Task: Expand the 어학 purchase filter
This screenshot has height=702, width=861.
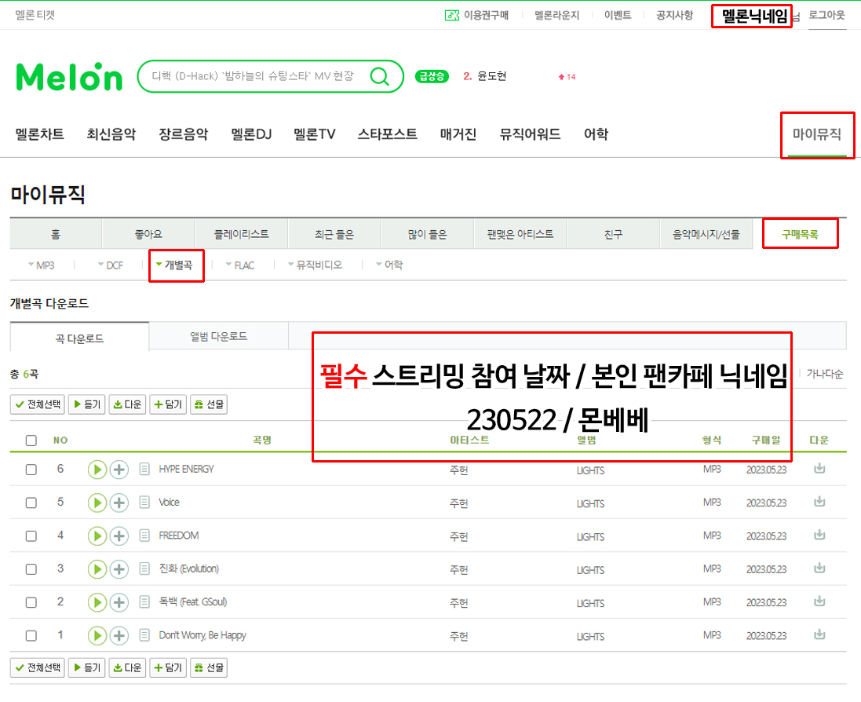Action: click(389, 265)
